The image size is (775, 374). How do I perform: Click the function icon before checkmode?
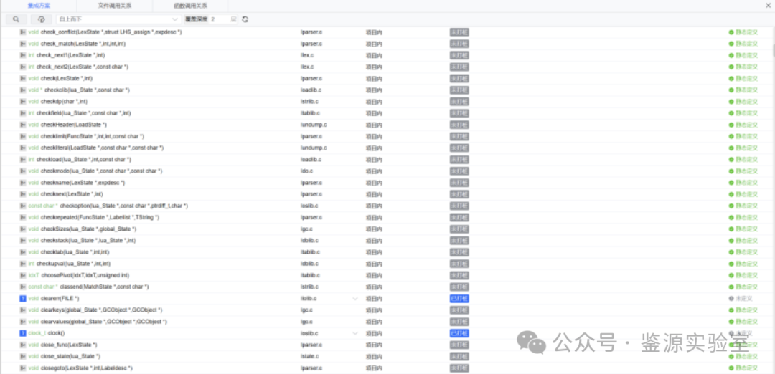[23, 171]
